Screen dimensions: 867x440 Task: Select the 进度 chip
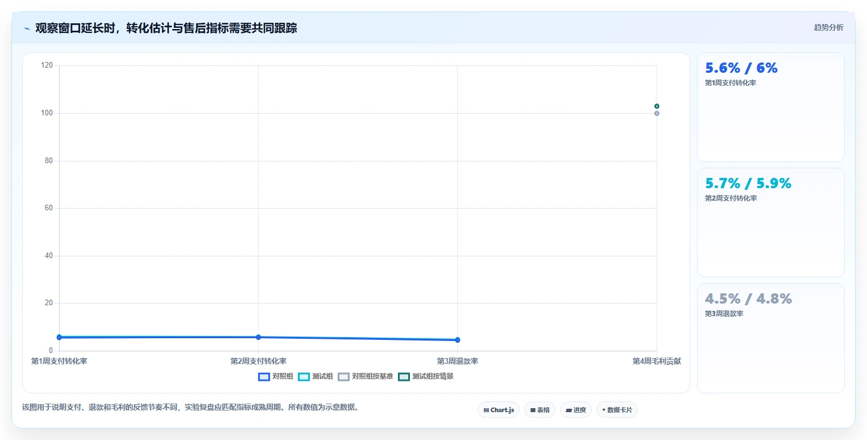tap(576, 410)
